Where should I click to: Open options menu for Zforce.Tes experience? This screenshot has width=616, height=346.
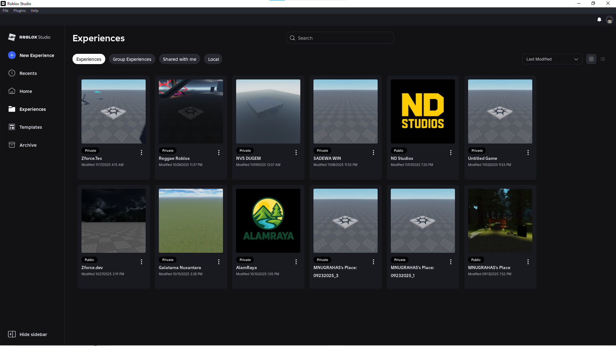pos(141,152)
